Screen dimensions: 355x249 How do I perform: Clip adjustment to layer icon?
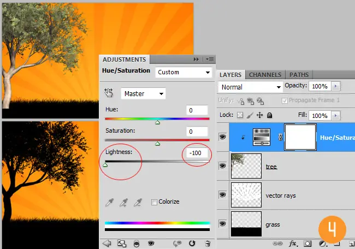point(137,244)
